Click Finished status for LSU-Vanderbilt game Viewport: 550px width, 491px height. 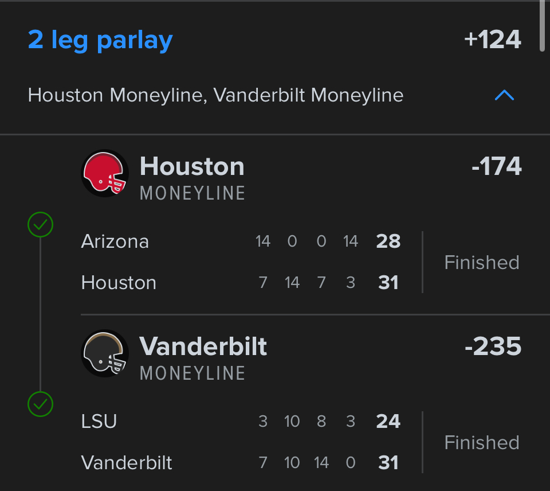482,443
